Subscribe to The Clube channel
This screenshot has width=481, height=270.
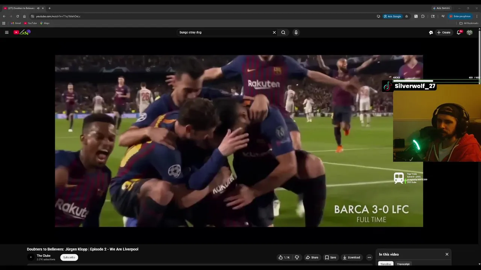click(69, 257)
